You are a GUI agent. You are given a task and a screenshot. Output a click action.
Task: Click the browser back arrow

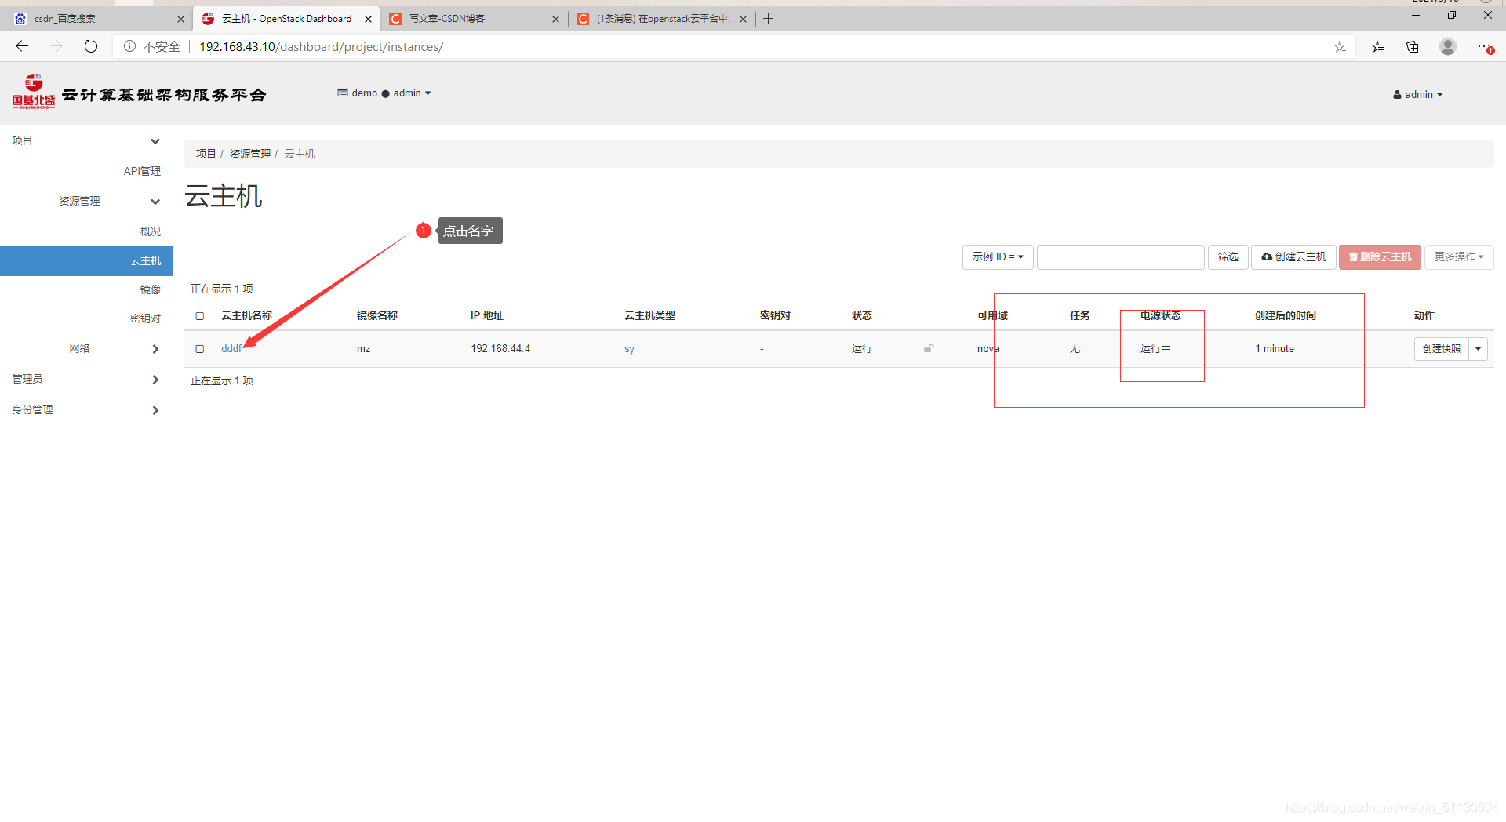pyautogui.click(x=22, y=46)
